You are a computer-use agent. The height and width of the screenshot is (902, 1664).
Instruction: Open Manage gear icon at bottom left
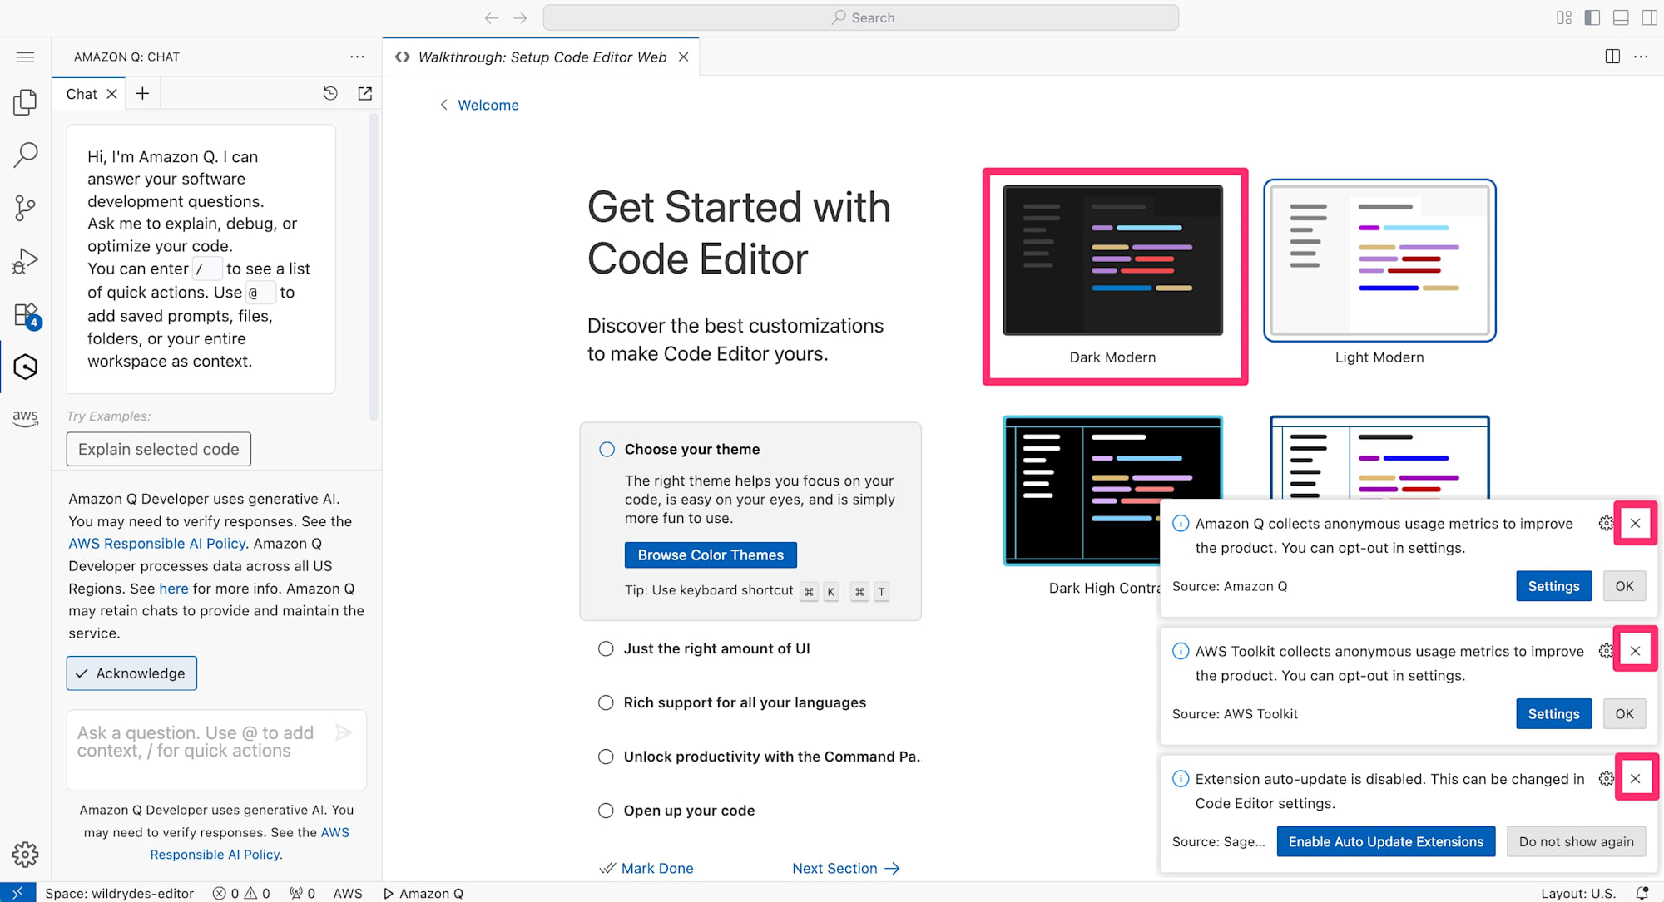[x=25, y=854]
